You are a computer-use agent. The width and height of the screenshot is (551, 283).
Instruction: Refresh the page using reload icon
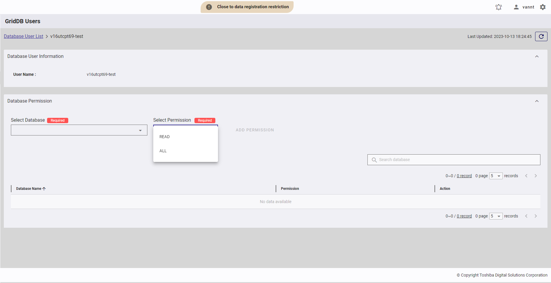pos(541,36)
